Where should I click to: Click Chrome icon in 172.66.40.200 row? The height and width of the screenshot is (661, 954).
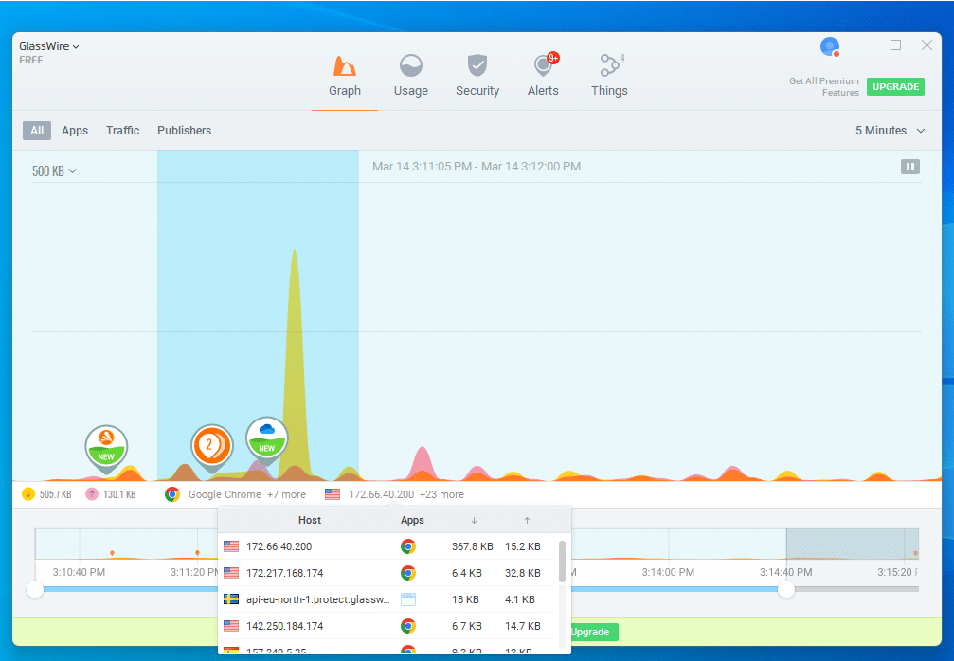[408, 546]
